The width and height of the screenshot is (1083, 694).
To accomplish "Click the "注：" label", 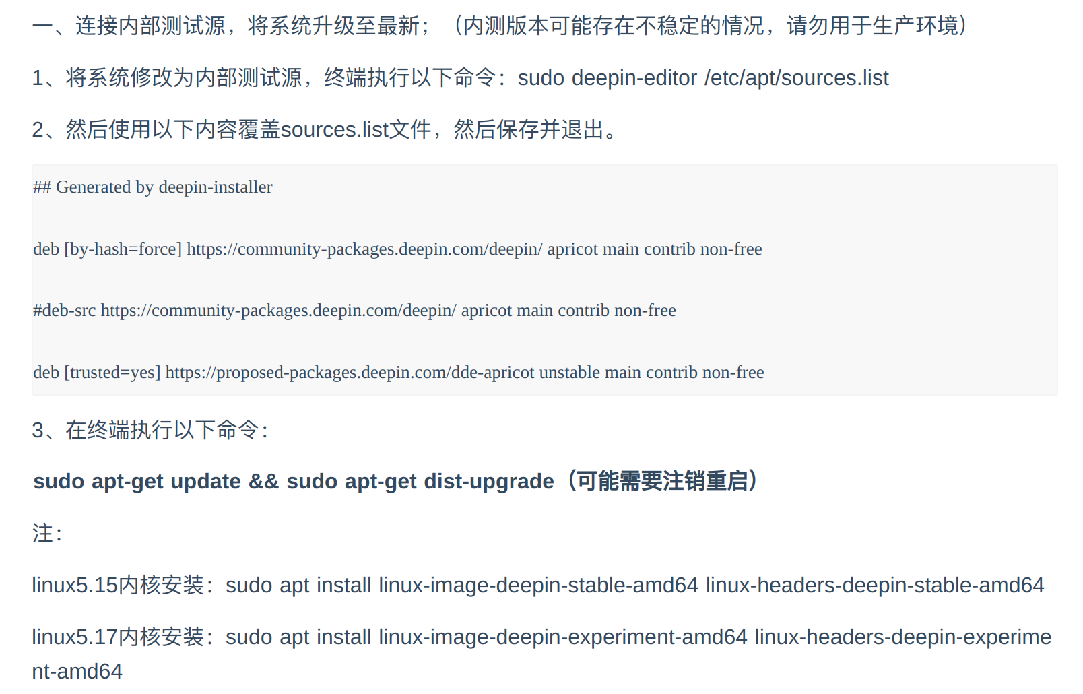I will [x=47, y=533].
